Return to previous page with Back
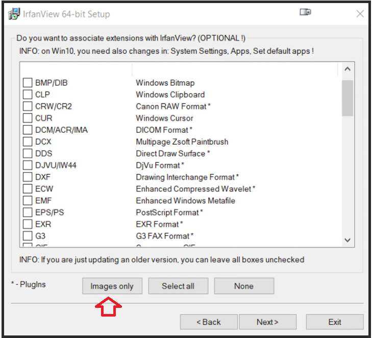This screenshot has width=372, height=338. (x=209, y=322)
